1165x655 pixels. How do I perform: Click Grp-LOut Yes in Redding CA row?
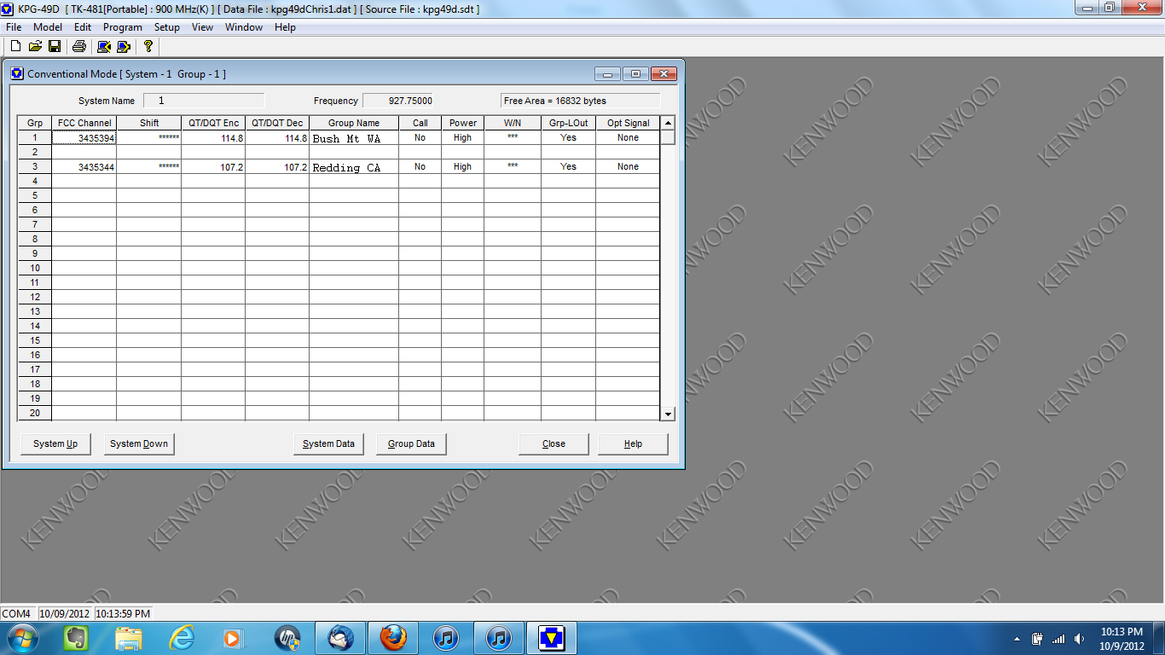(x=568, y=167)
